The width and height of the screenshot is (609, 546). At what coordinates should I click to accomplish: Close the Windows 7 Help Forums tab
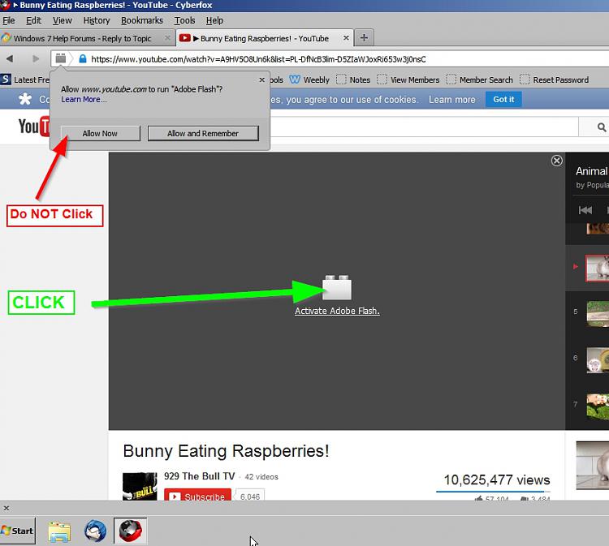click(167, 37)
